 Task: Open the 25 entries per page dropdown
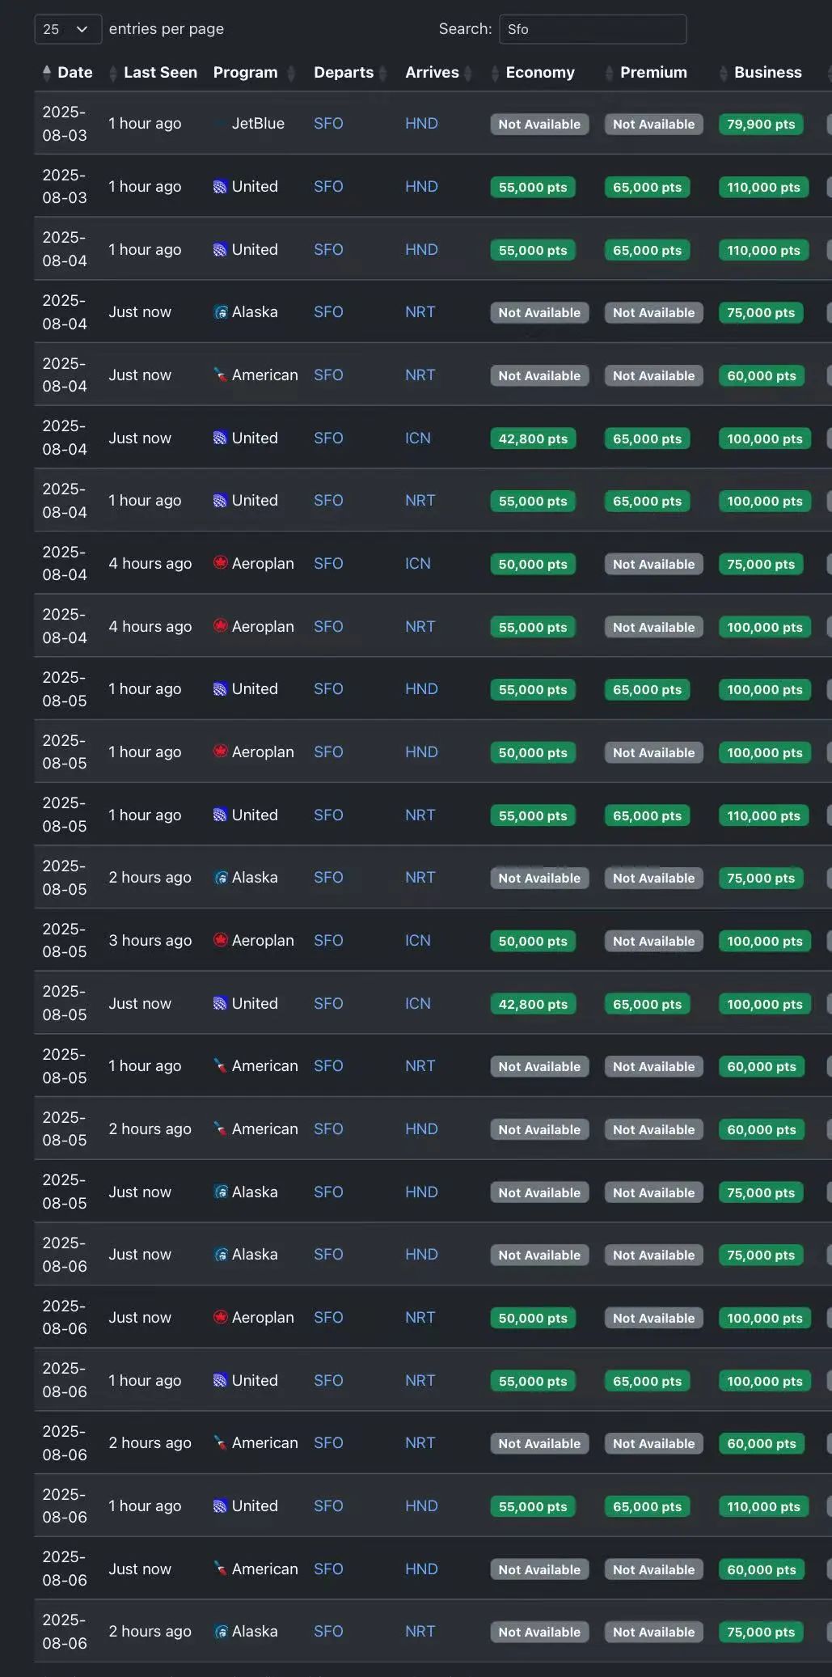click(68, 29)
